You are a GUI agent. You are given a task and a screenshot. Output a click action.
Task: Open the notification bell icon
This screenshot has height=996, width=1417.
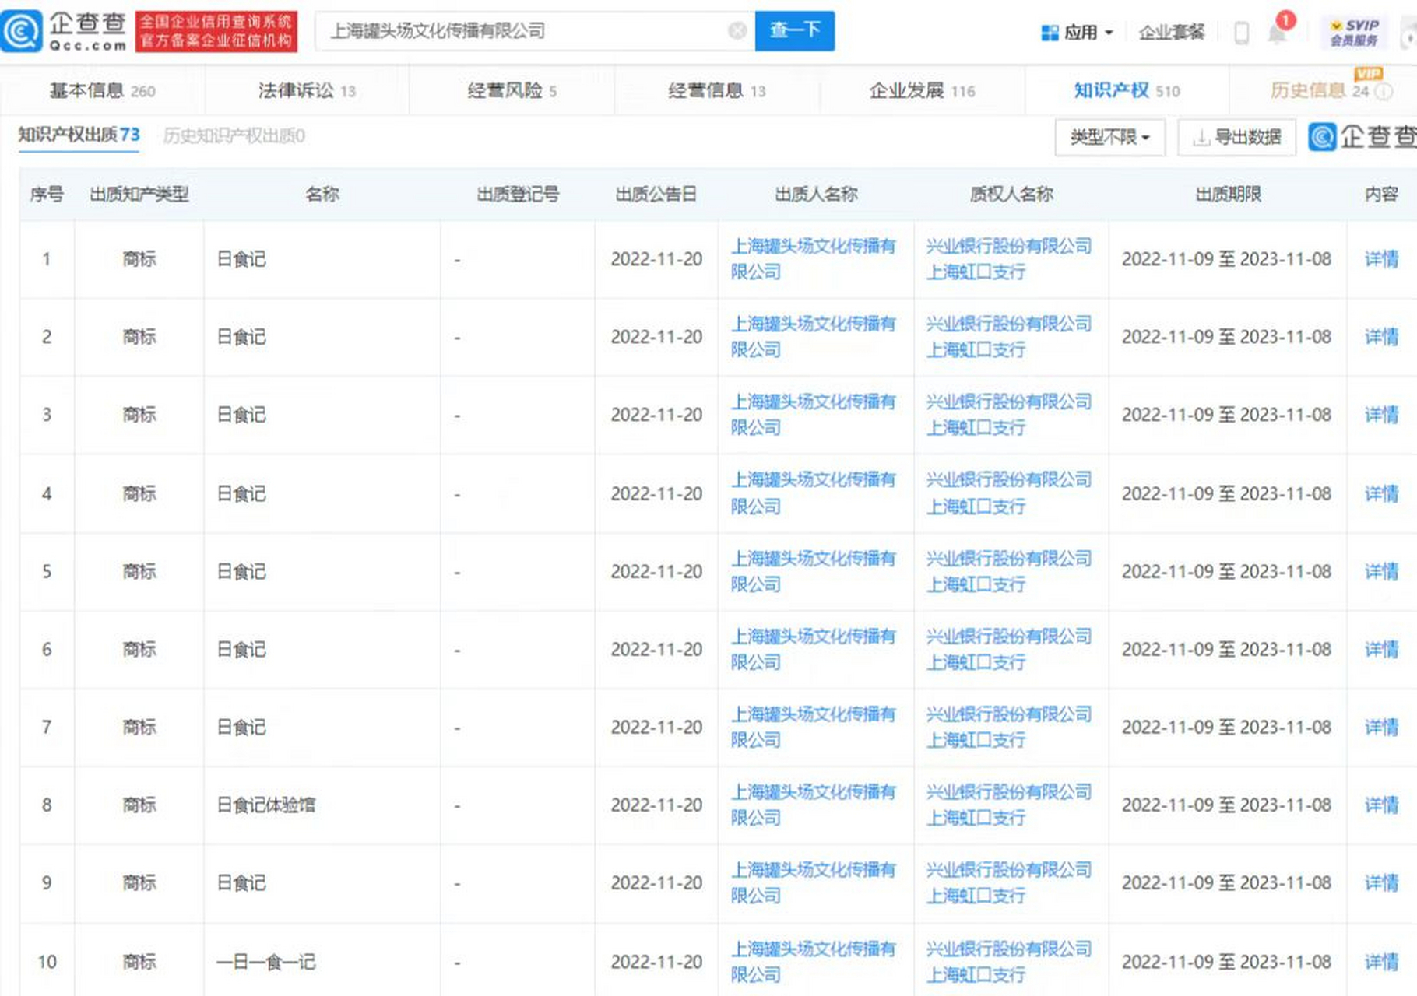pos(1277,33)
